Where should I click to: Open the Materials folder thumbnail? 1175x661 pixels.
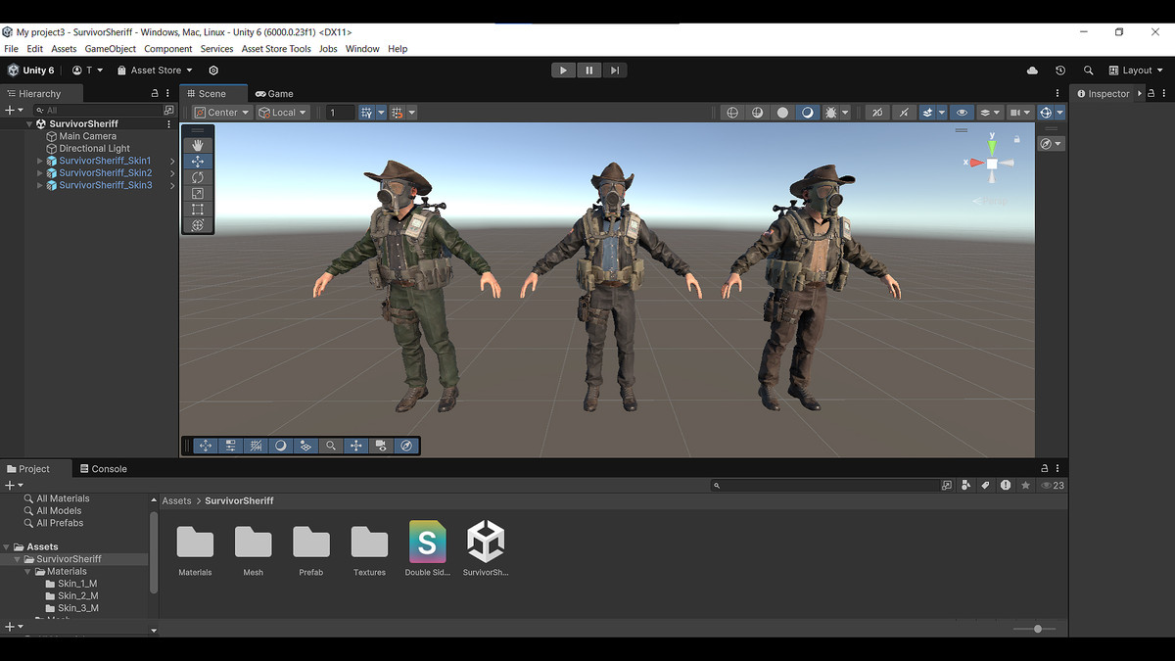(x=195, y=542)
